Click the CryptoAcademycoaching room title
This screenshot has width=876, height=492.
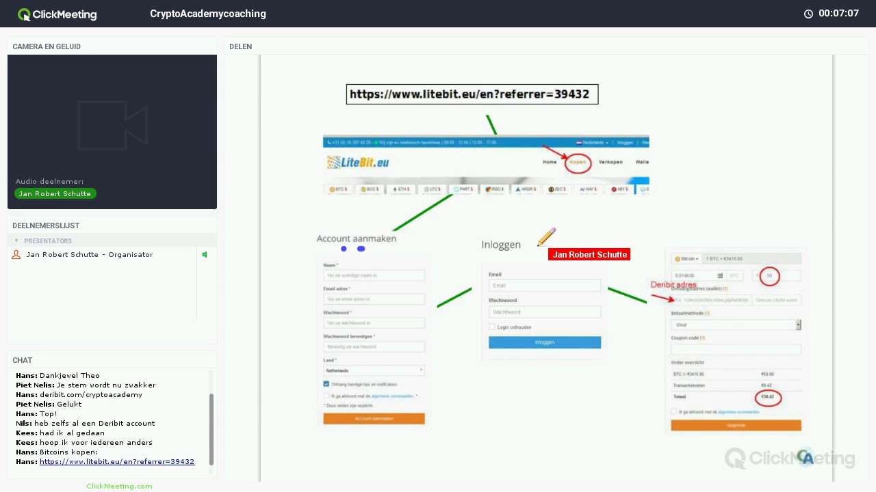click(208, 14)
